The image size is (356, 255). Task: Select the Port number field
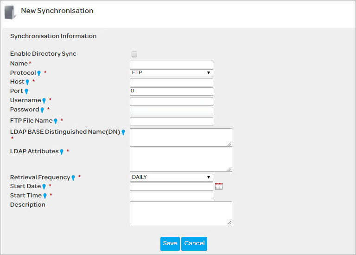coord(171,92)
